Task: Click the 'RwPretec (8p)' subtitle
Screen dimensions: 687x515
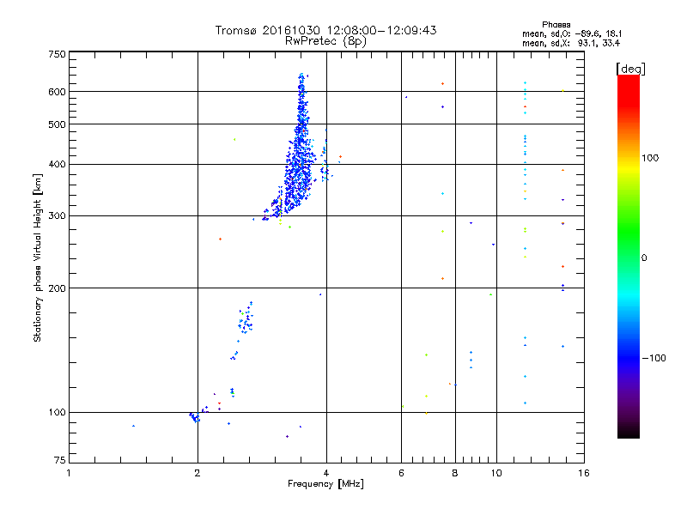Action: (x=325, y=41)
